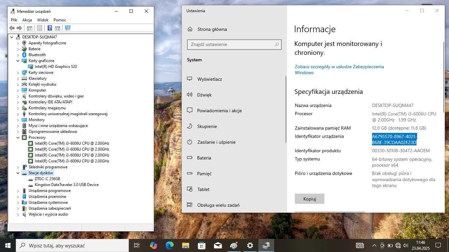Expand the Baterie node
This screenshot has height=252, width=449.
click(x=18, y=49)
